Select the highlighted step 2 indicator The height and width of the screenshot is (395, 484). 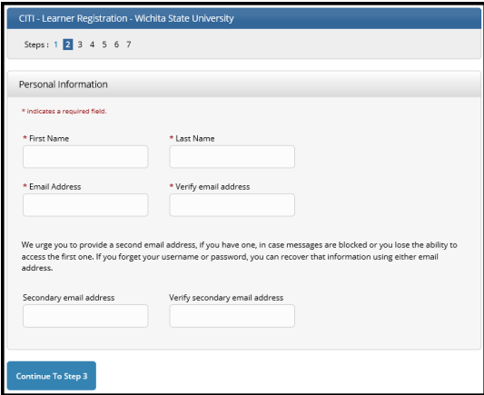[68, 44]
